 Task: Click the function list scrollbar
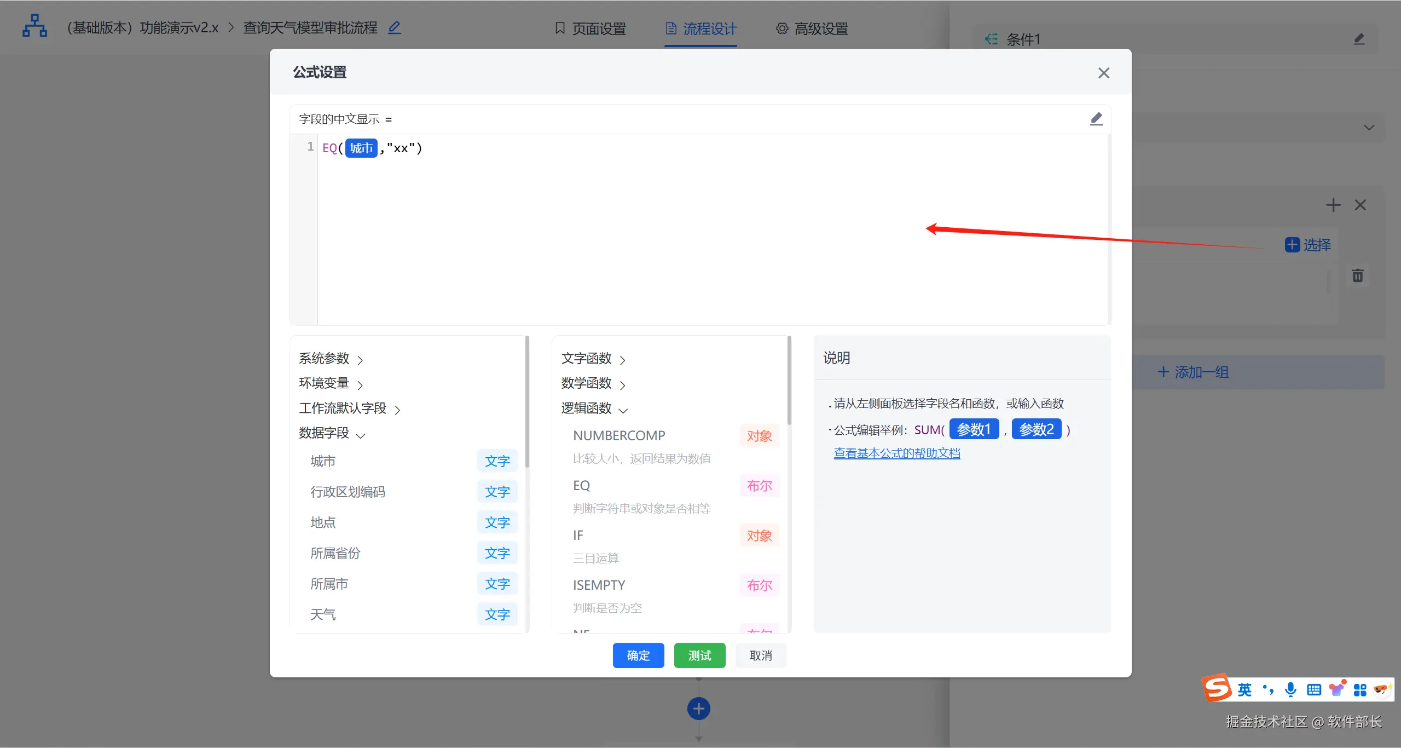(789, 381)
